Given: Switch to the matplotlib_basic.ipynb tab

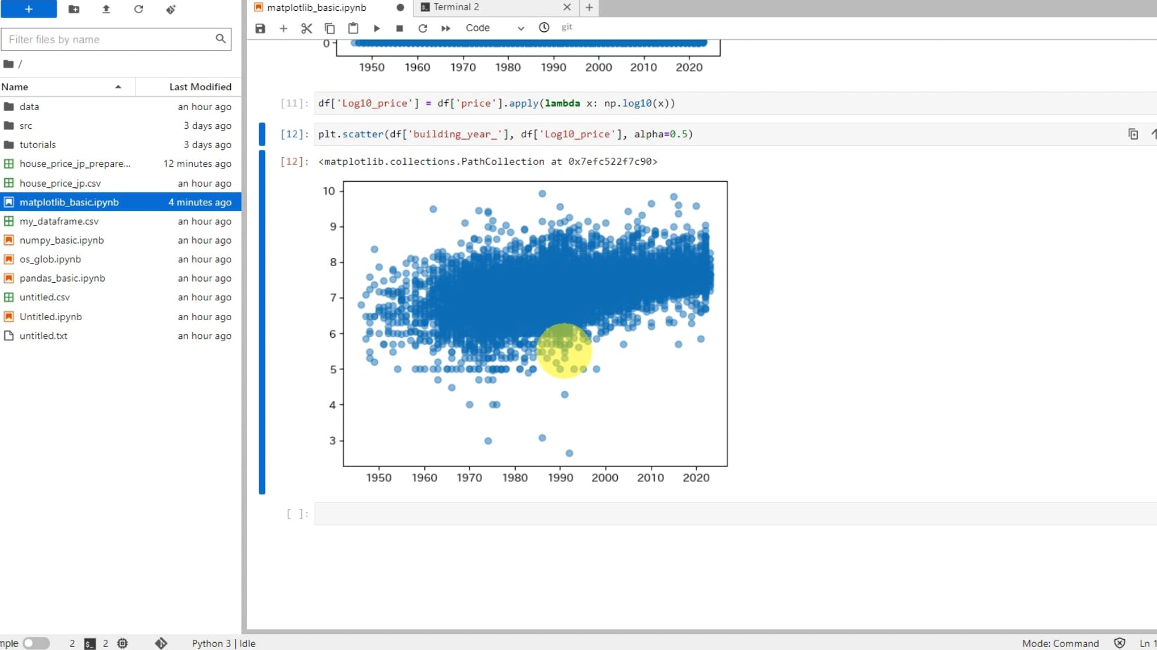Looking at the screenshot, I should [328, 8].
